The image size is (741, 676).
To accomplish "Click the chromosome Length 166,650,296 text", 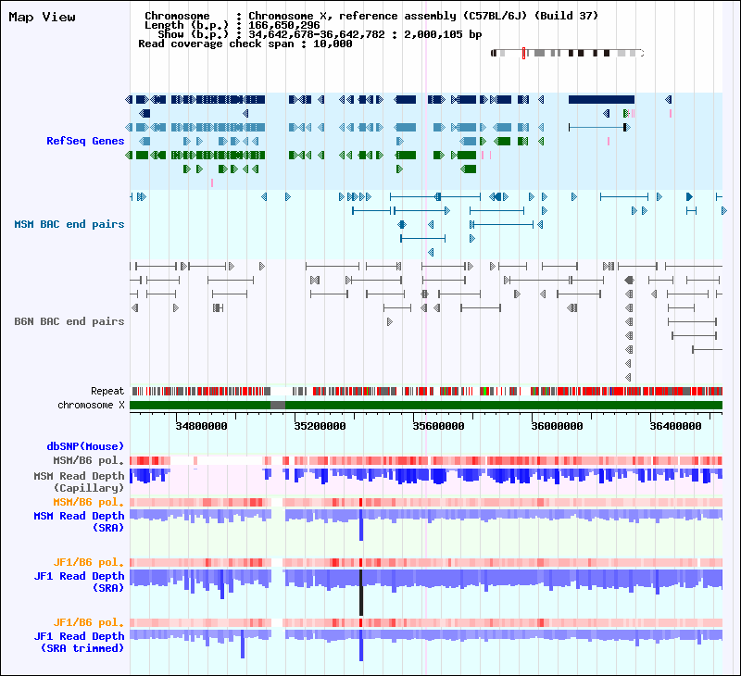I will (x=232, y=26).
